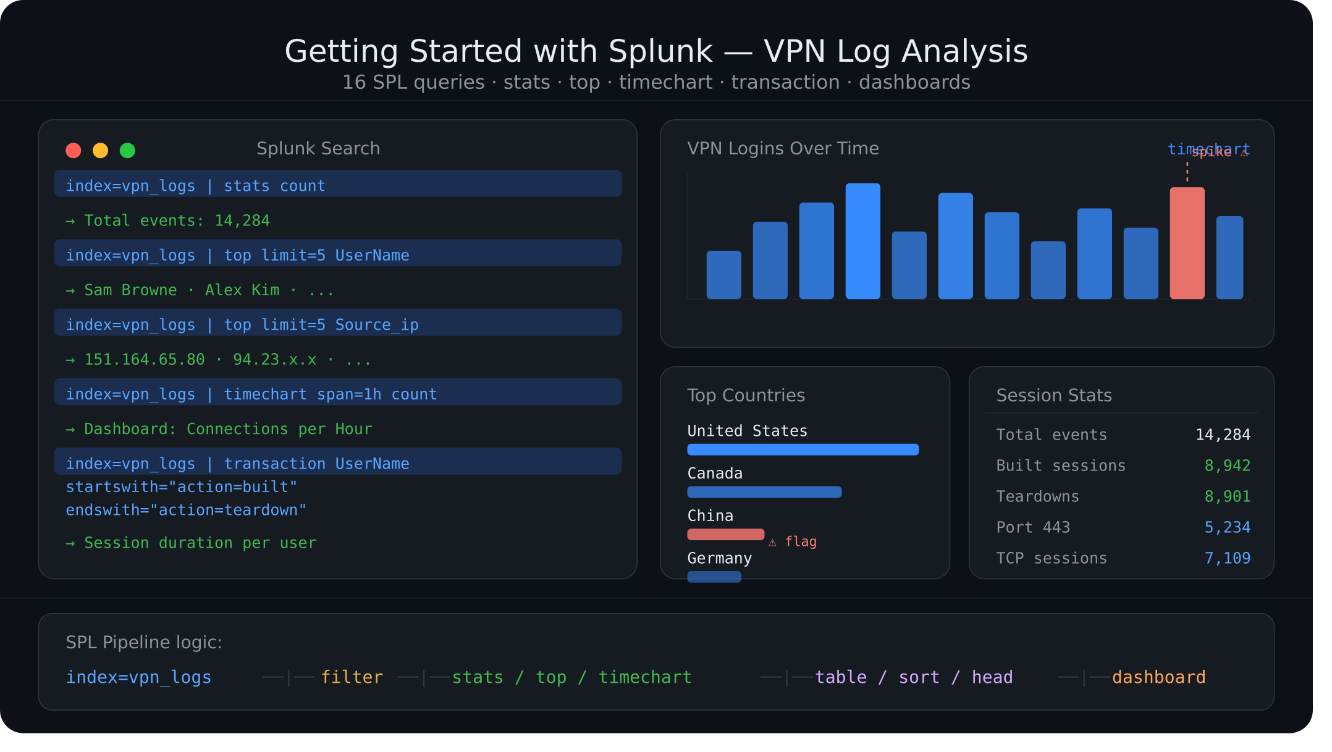Click the red spike bar in the chart

1187,243
